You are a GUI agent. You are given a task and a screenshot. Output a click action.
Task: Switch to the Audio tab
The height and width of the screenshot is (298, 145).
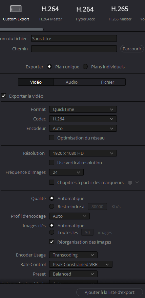coord(71,82)
